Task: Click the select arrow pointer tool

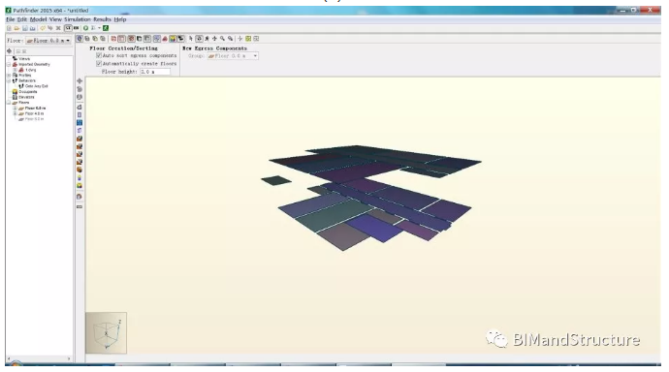Action: pyautogui.click(x=191, y=39)
